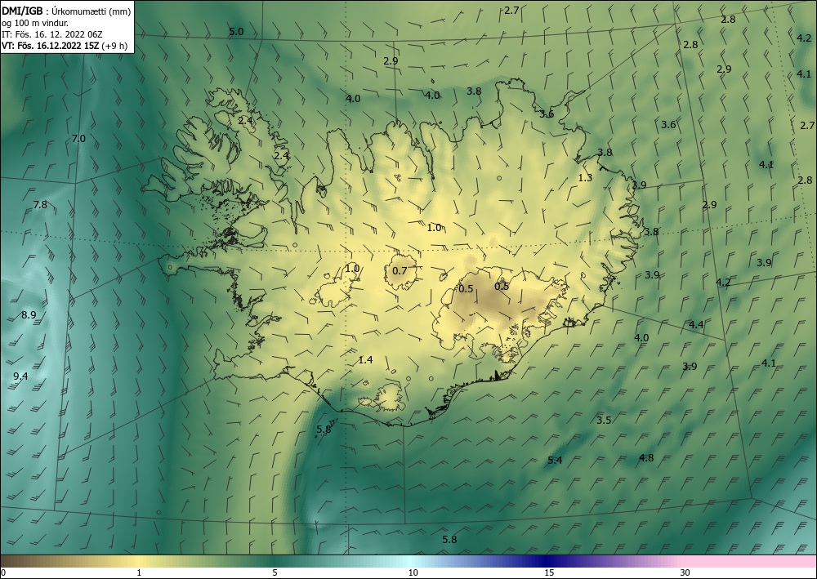817x579 pixels.
Task: Click the 1 tick label on the color scale
Action: 139,573
